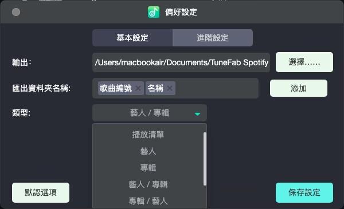The width and height of the screenshot is (344, 209).
Task: Choose 藝人 / 專輯 in the dropdown list
Action: coord(148,184)
